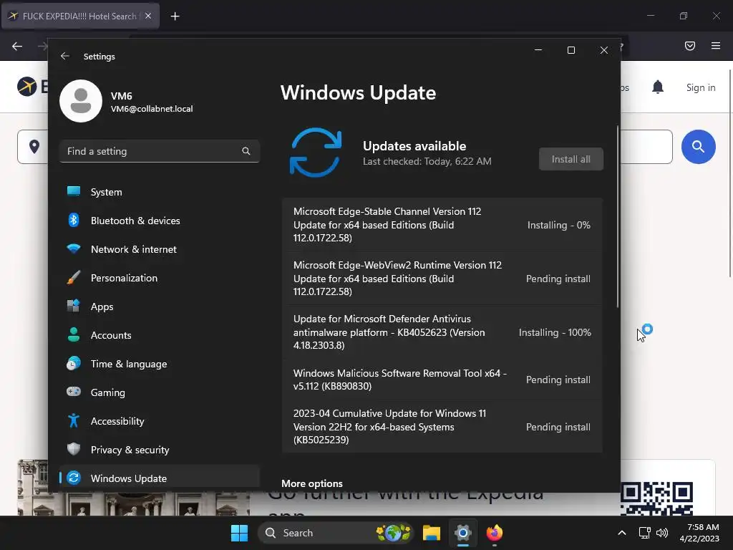Open Firefox hamburger menu
Viewport: 733px width, 550px height.
pos(716,46)
